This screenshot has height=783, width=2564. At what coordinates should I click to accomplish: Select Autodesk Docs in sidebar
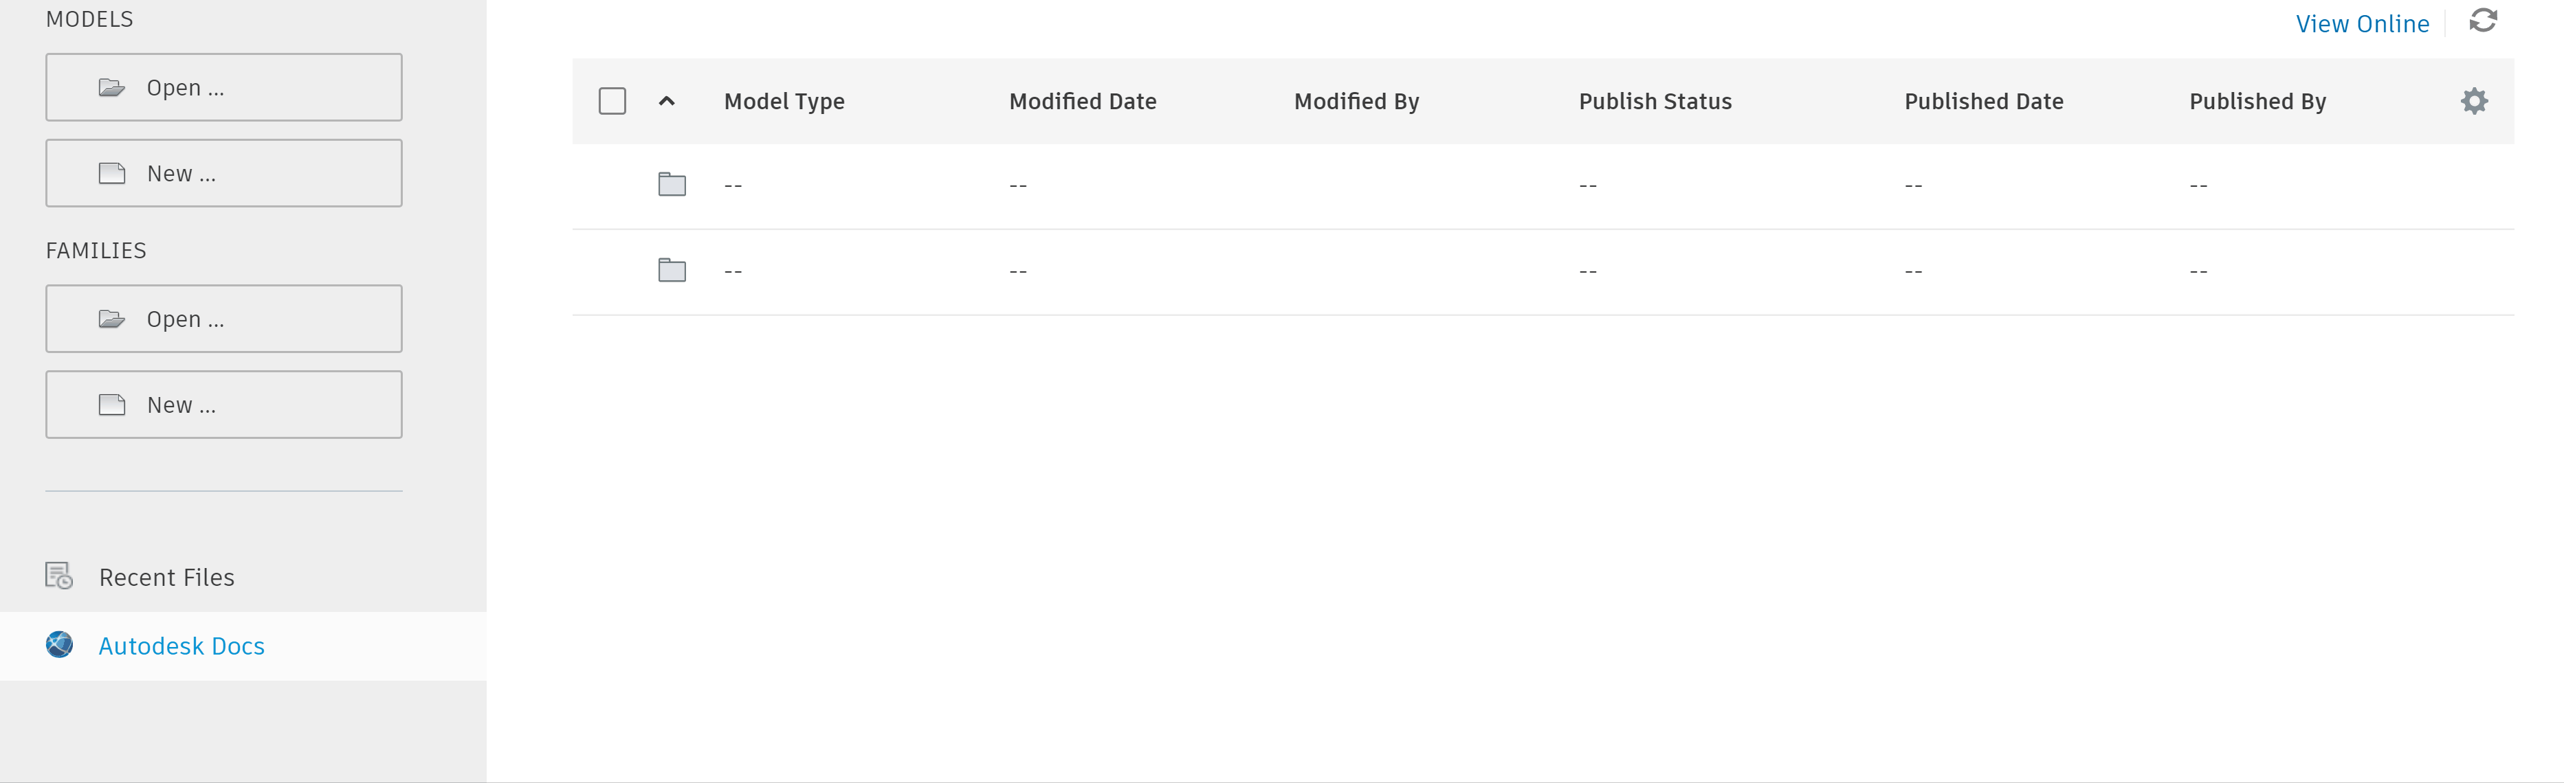(x=181, y=646)
